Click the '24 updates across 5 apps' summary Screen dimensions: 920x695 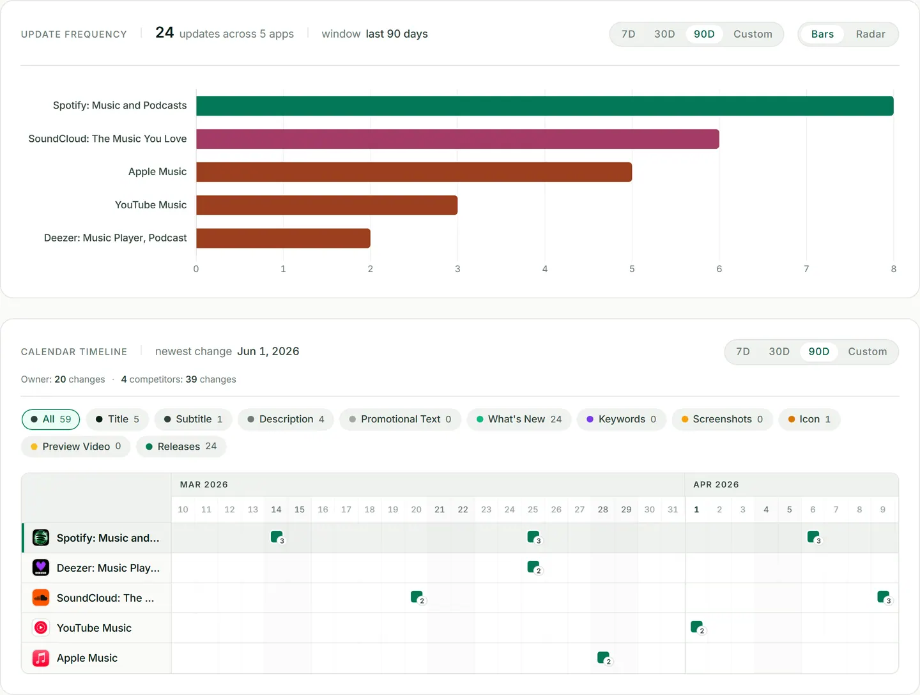pyautogui.click(x=225, y=33)
